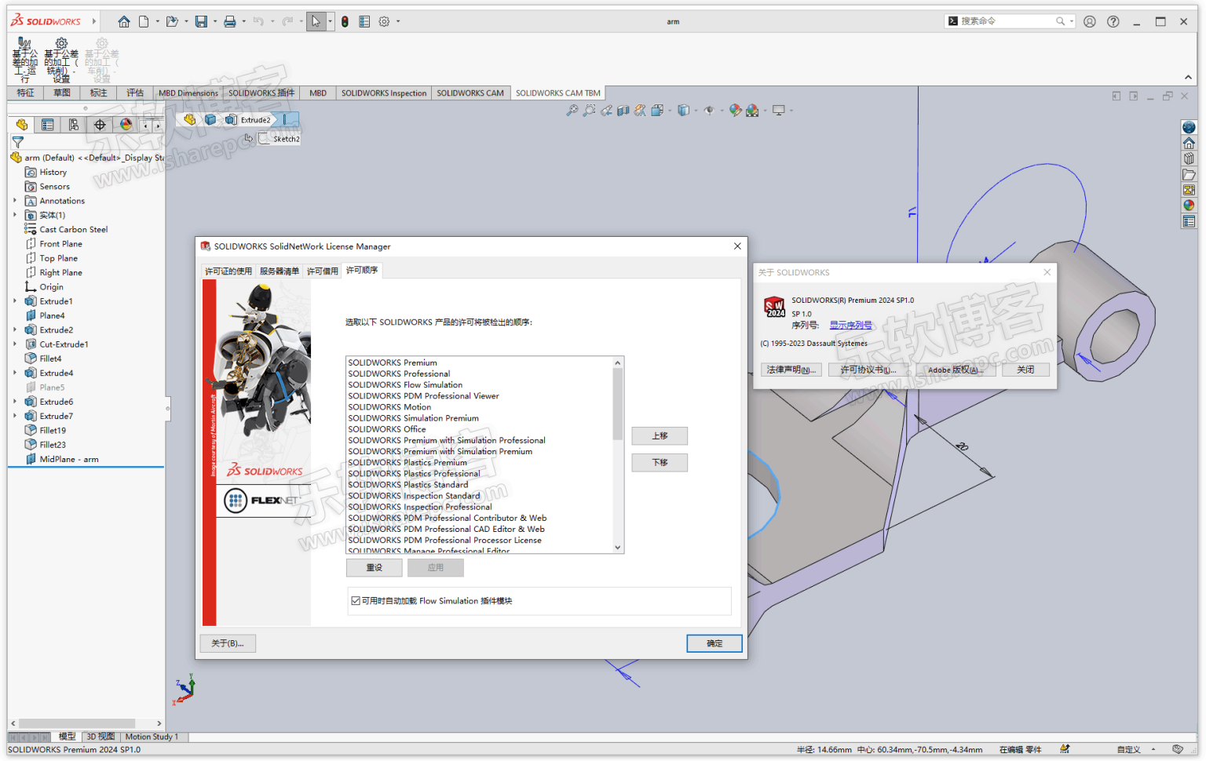This screenshot has width=1206, height=761.
Task: Open the Home welcome icon in toolbar
Action: click(124, 22)
